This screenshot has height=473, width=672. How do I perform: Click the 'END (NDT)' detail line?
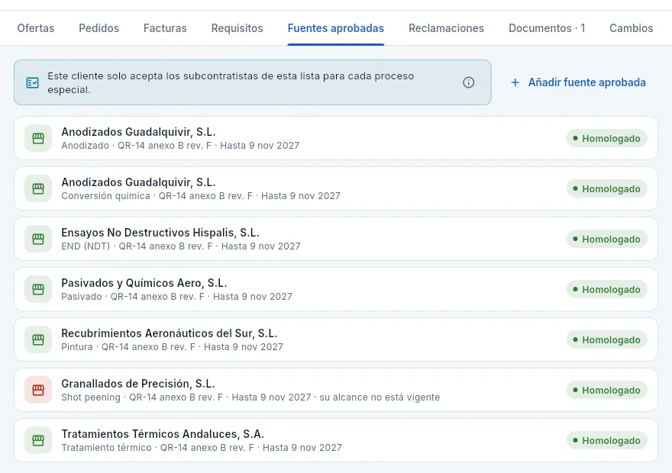(181, 246)
